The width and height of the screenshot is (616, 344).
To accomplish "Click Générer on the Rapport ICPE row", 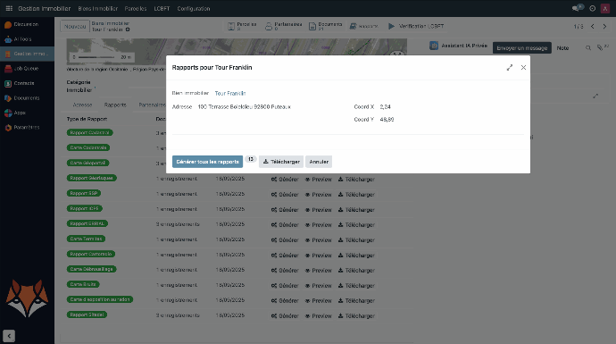I will pyautogui.click(x=285, y=210).
